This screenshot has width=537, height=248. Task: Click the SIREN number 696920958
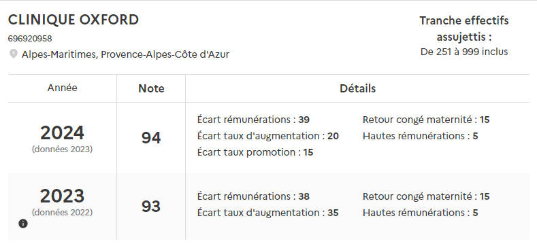(30, 38)
